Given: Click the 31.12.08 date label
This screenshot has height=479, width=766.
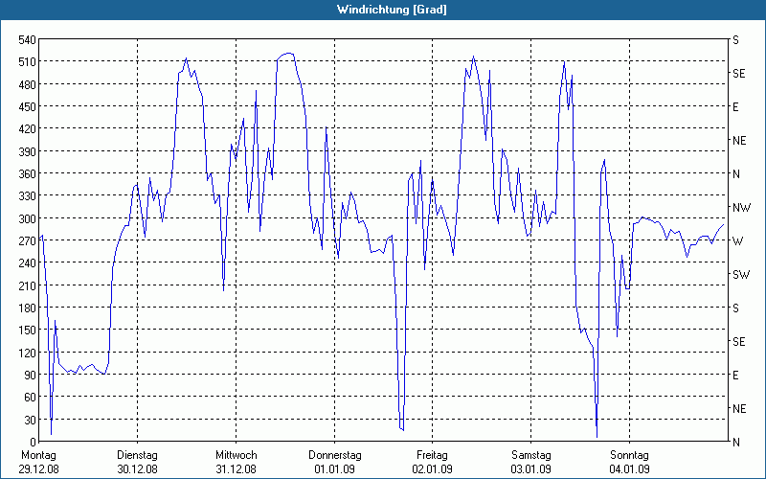Looking at the screenshot, I should coord(236,469).
